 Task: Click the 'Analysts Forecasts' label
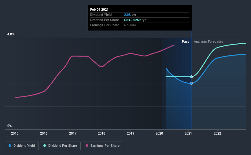coord(209,41)
